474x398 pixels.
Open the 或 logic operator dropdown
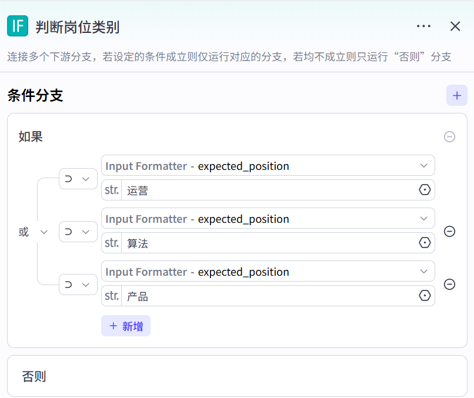33,232
